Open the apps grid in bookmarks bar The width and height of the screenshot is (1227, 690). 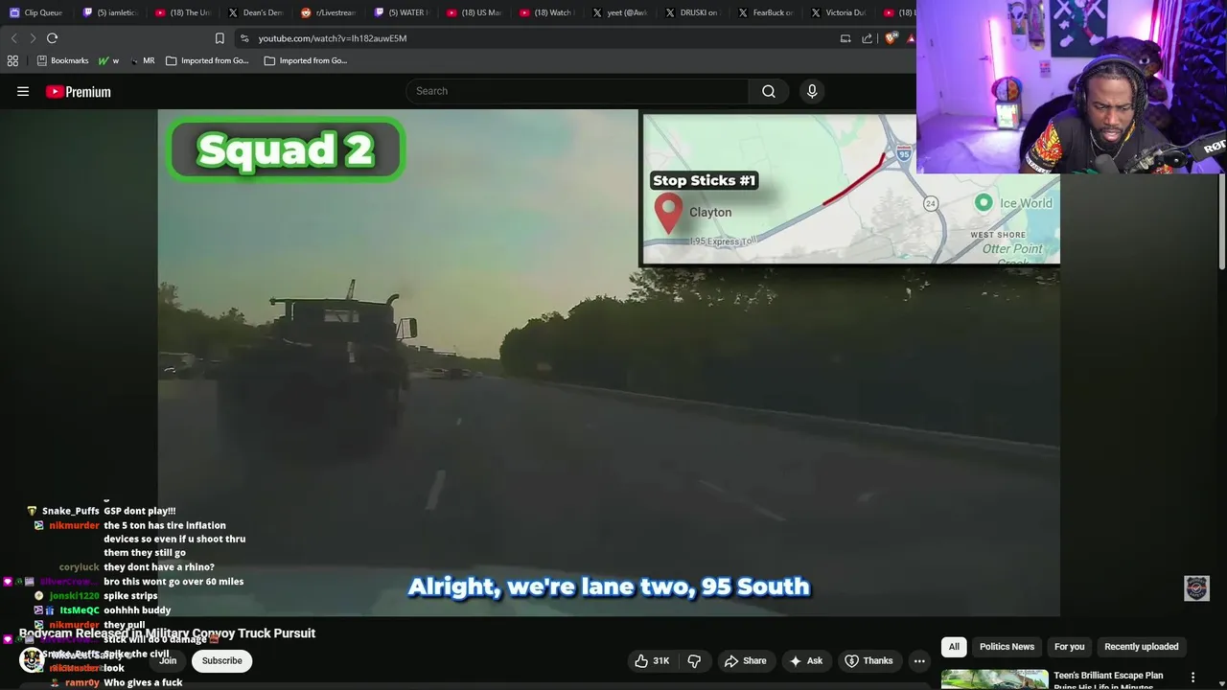pos(12,60)
